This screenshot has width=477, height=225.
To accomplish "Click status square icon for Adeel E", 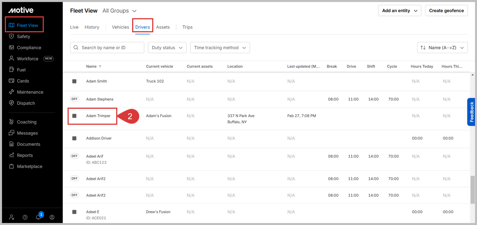I will [74, 212].
